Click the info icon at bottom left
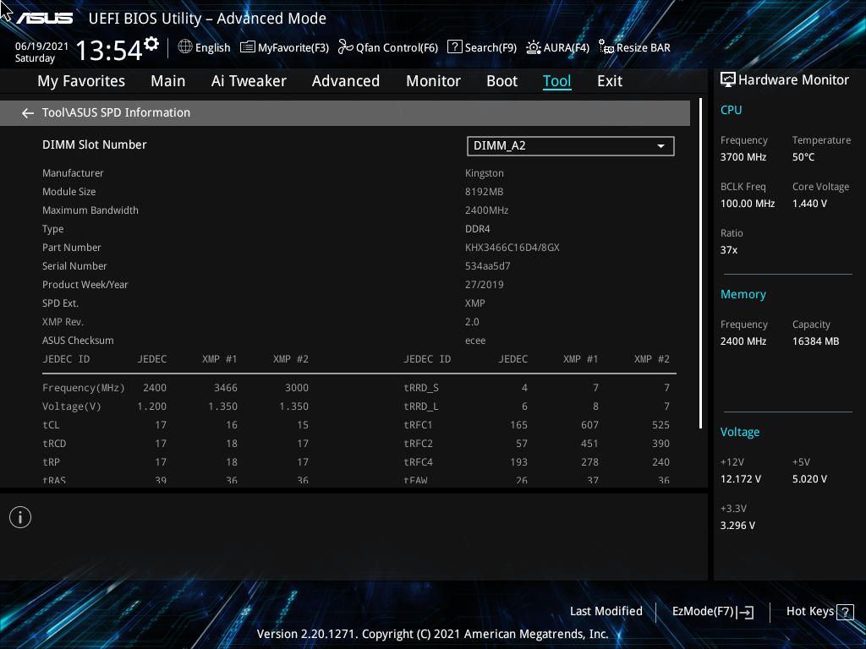866x649 pixels. tap(19, 516)
